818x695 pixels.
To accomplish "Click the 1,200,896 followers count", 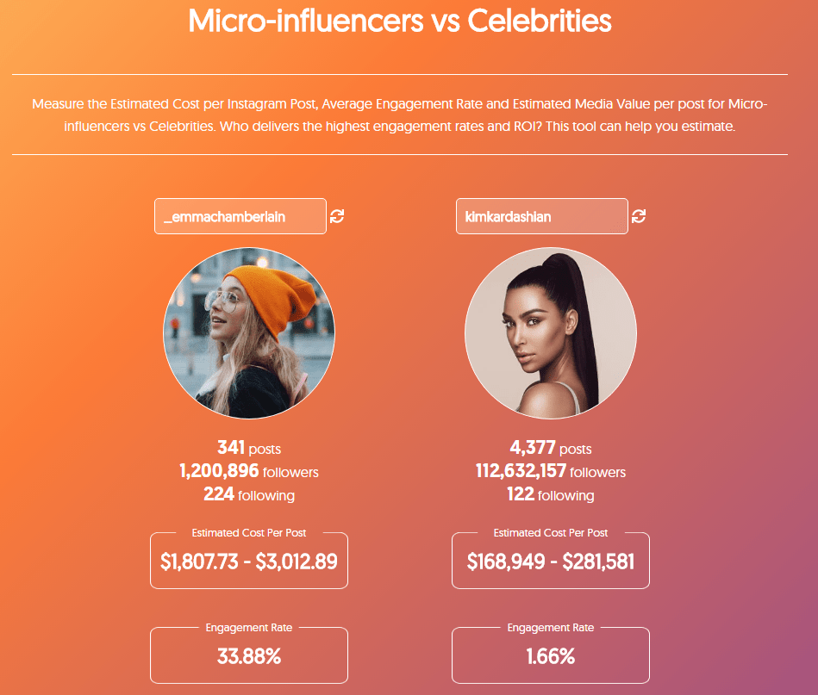I will (x=249, y=471).
